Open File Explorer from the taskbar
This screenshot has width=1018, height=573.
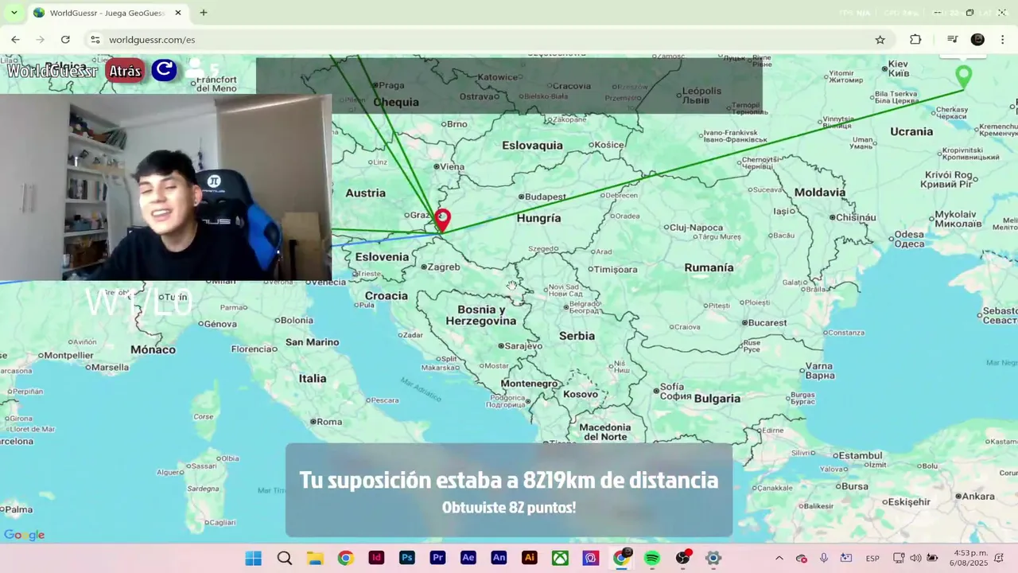click(315, 558)
